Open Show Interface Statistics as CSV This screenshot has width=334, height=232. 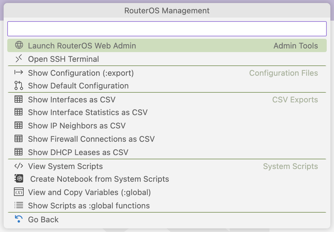88,112
